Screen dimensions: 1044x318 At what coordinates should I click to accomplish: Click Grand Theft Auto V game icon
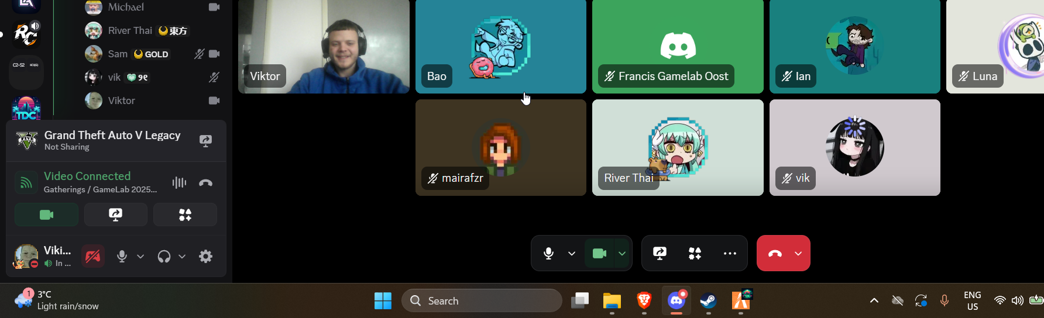(x=27, y=140)
